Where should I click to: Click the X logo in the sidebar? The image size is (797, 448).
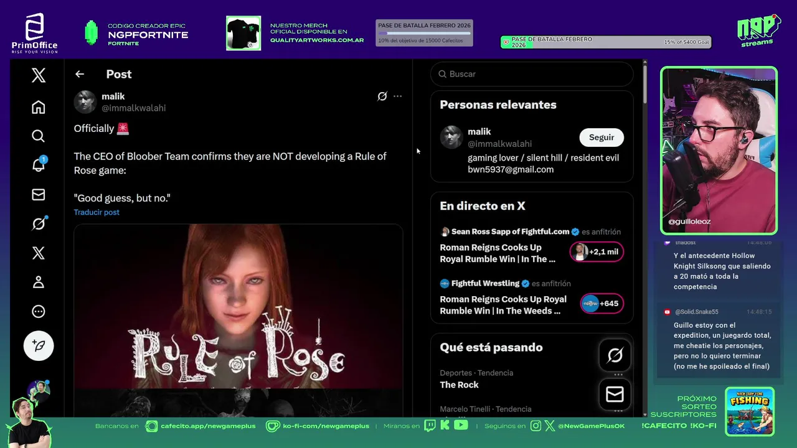pos(39,75)
